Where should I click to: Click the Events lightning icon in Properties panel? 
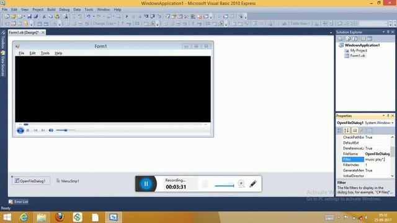[x=362, y=130]
